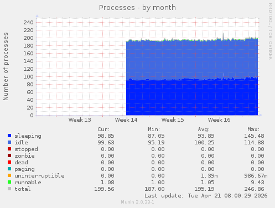Click the 'Week 16' x-axis label
Screen dimensions: 275x208
(x=219, y=120)
